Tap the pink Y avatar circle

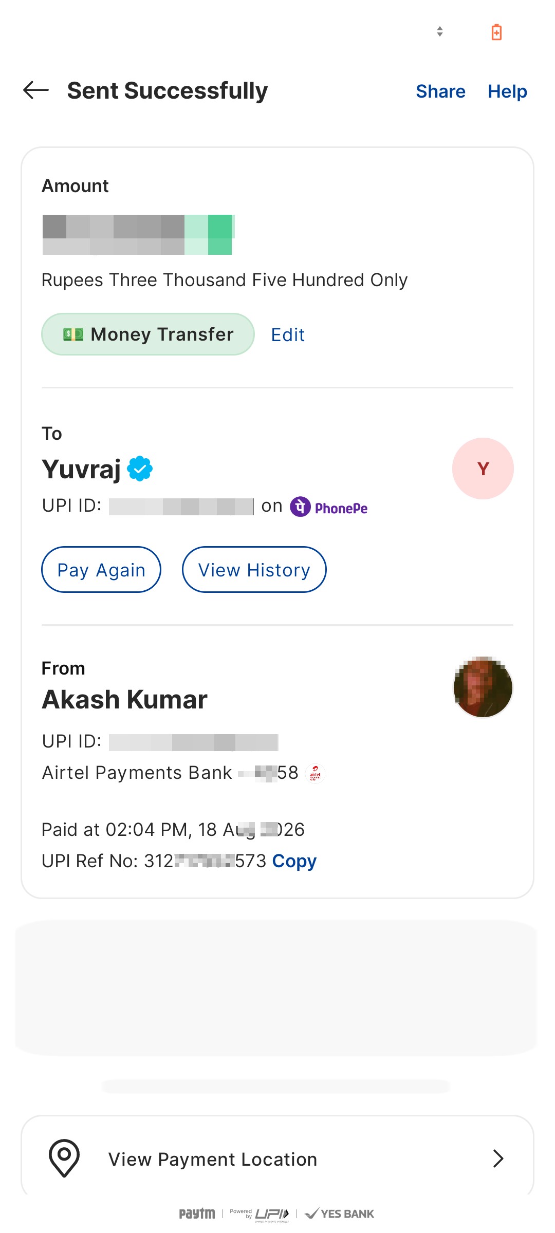[483, 469]
